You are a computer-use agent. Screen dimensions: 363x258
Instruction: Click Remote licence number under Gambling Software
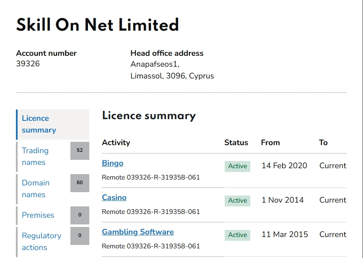pyautogui.click(x=151, y=246)
